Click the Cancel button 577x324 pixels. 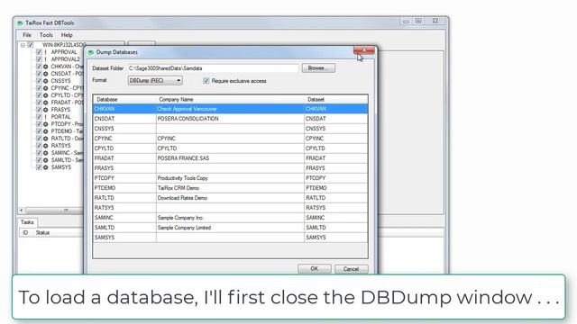click(x=351, y=269)
